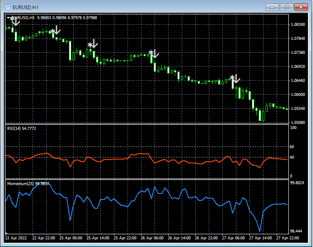Click the sell arrow signal near 27 Apr 06:00
Image resolution: width=313 pixels, height=247 pixels.
pyautogui.click(x=236, y=79)
